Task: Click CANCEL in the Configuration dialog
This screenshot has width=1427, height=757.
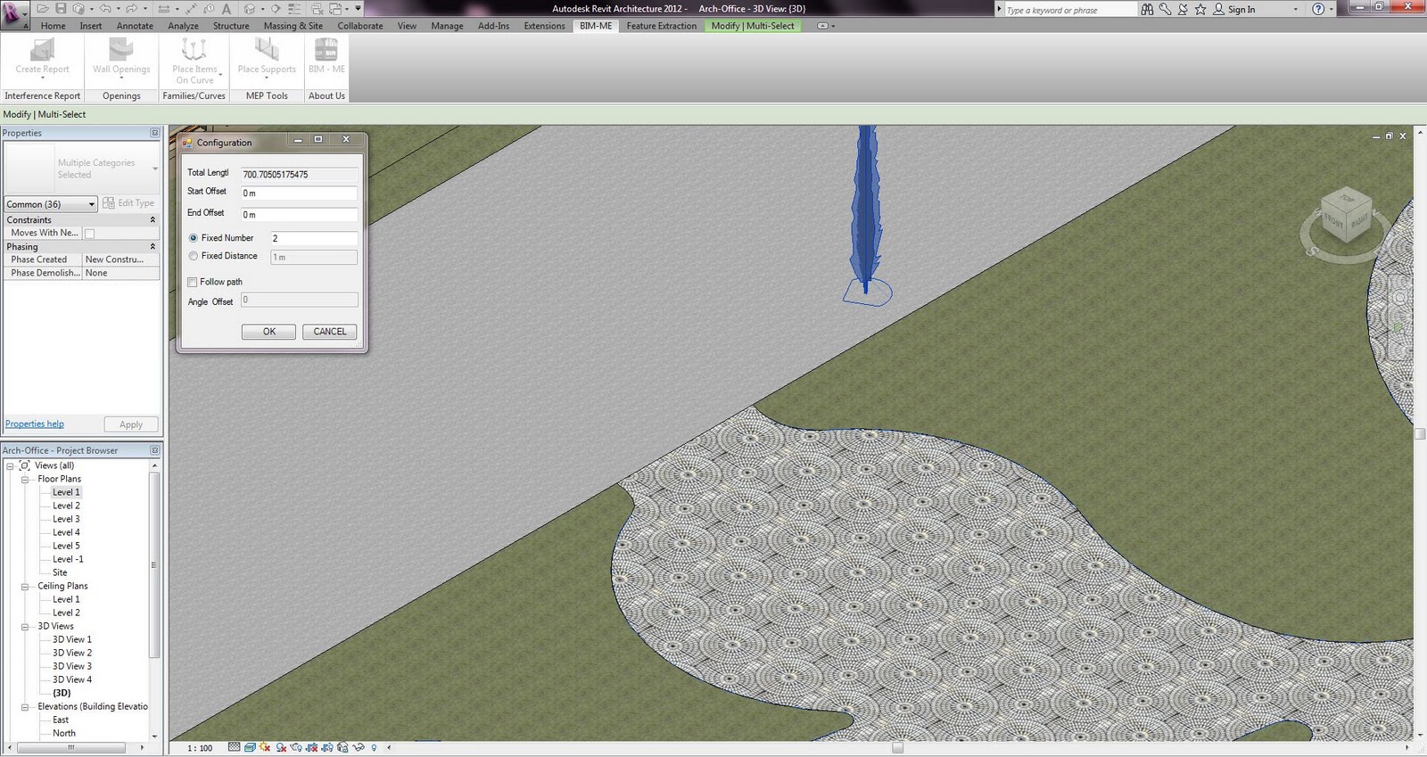Action: pos(330,332)
